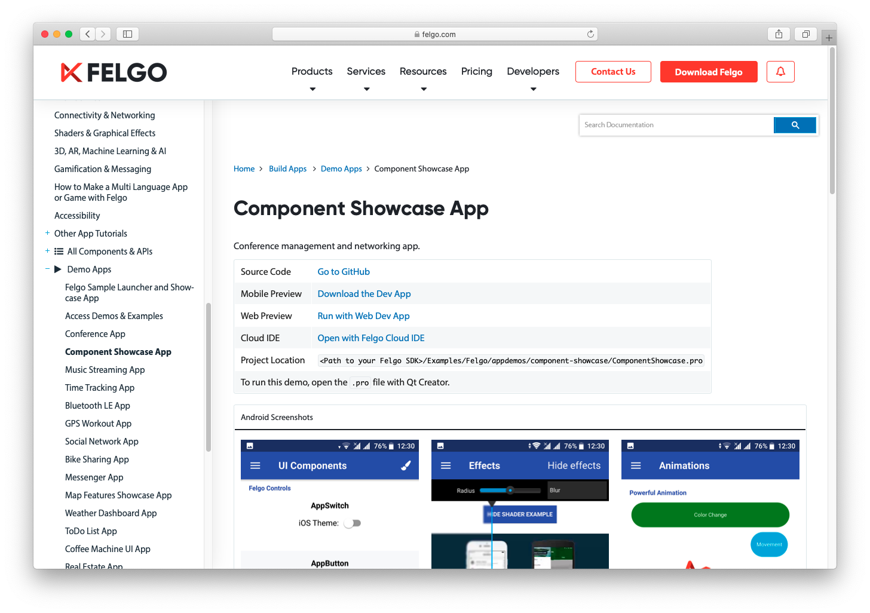Viewport: 870px width, 613px height.
Task: Open the hamburger menu in Animations screenshot
Action: (636, 465)
